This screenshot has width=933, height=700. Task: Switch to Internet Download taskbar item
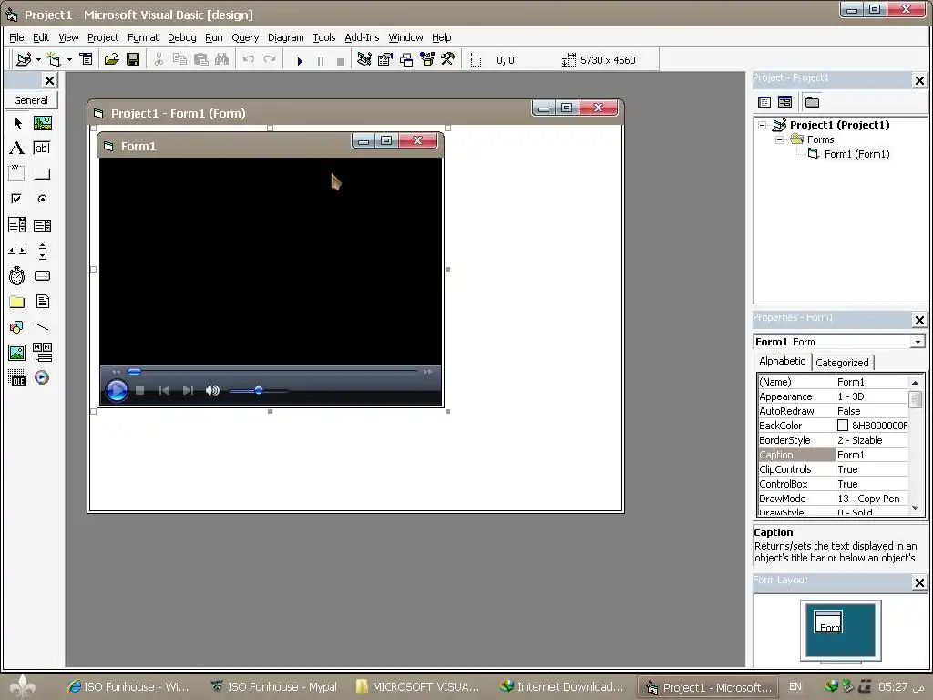(x=562, y=687)
